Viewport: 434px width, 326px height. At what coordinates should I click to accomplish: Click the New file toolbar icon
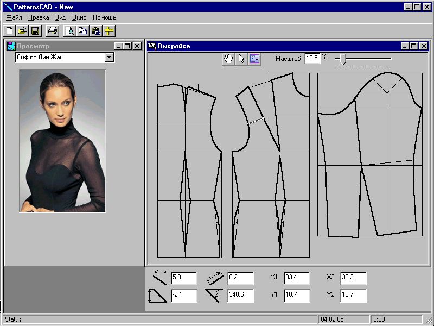pyautogui.click(x=10, y=31)
